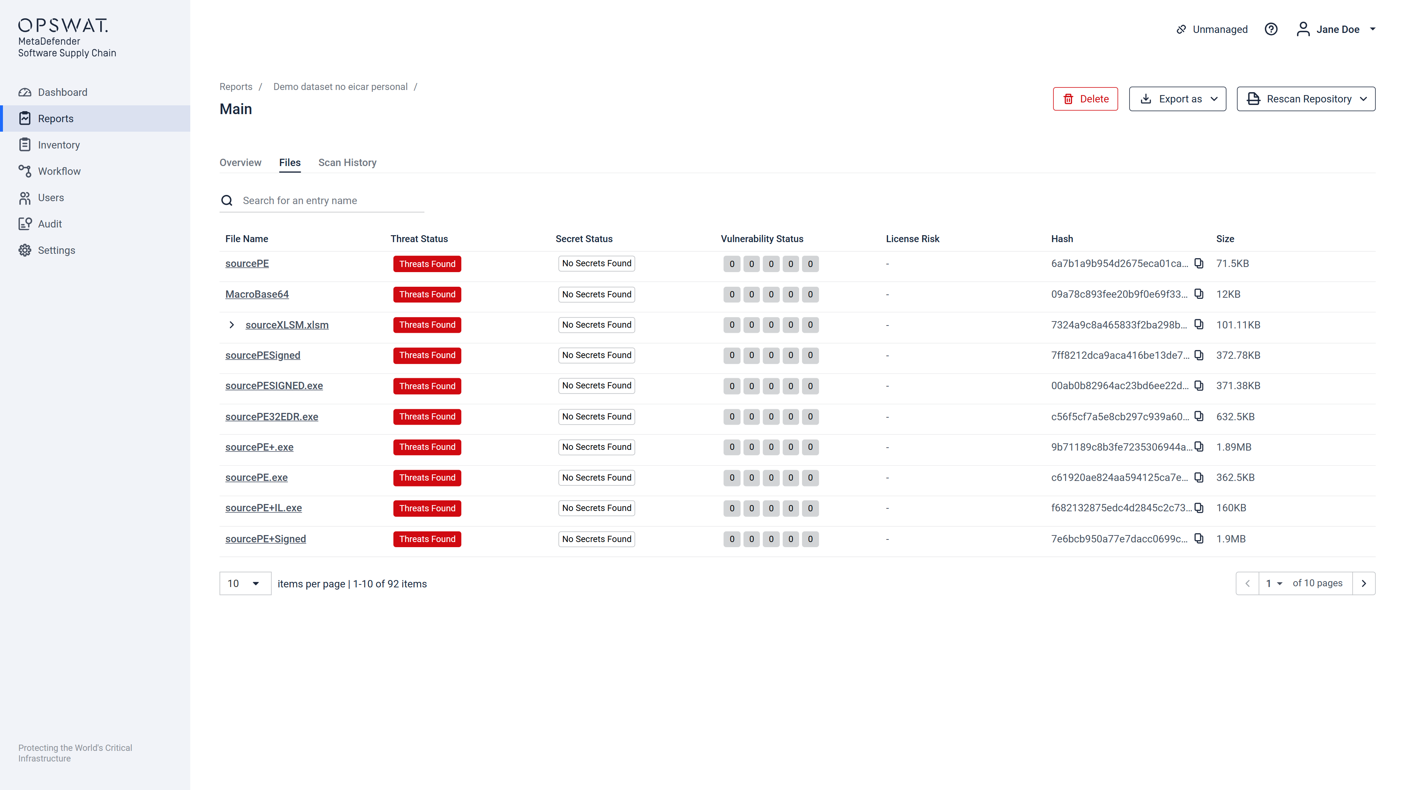Switch to the Scan History tab
The width and height of the screenshot is (1405, 790).
[x=347, y=162]
